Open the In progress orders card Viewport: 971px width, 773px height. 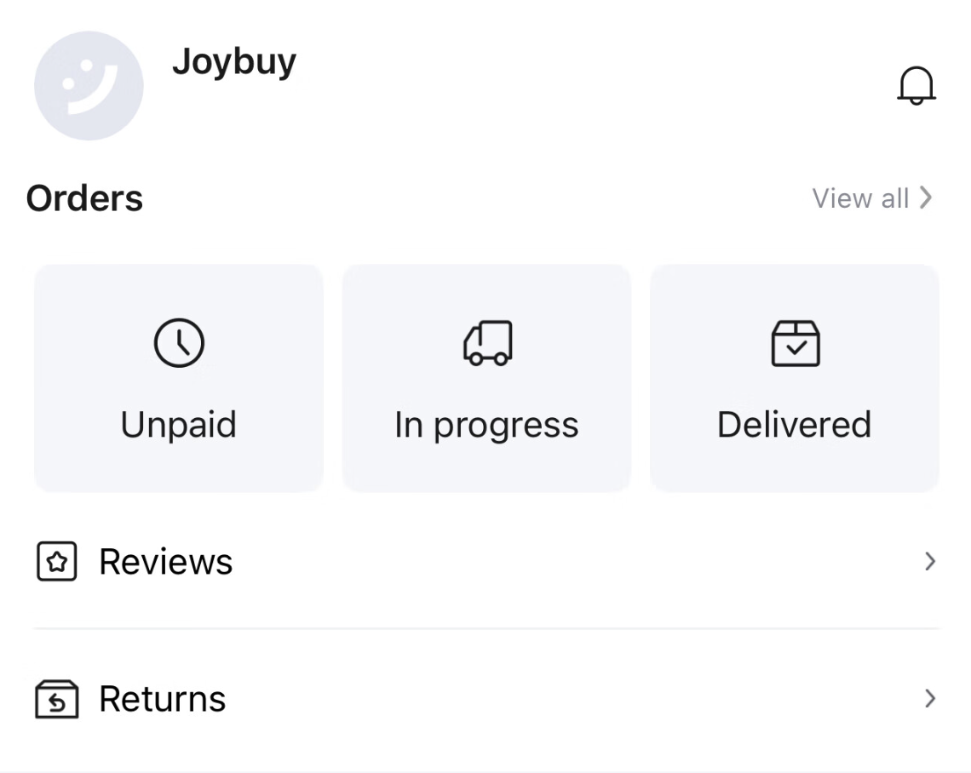pos(486,377)
